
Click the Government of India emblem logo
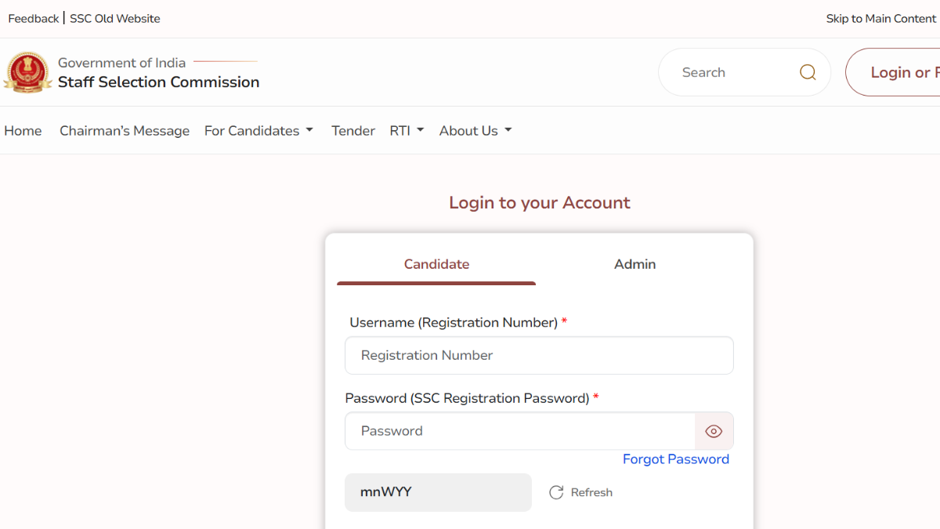pyautogui.click(x=28, y=73)
